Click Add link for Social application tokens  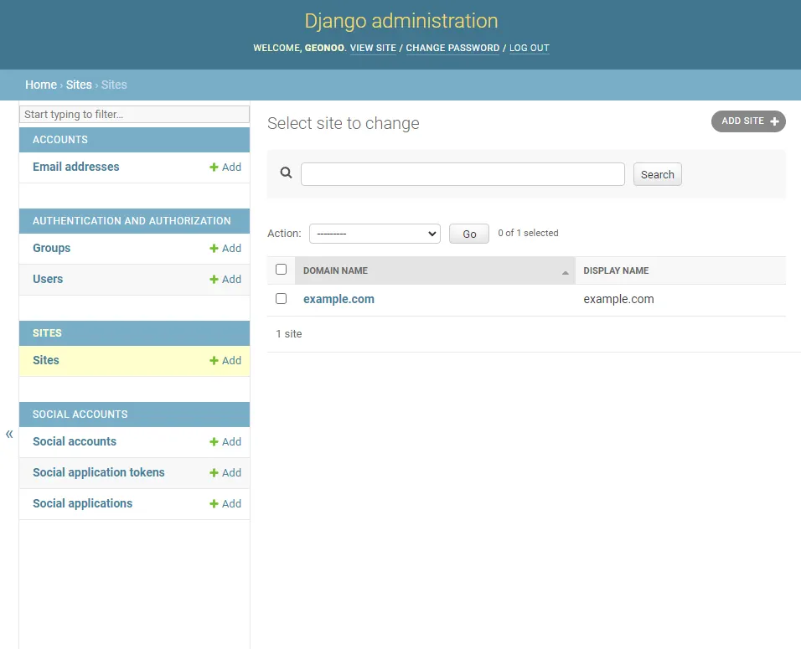pos(225,473)
